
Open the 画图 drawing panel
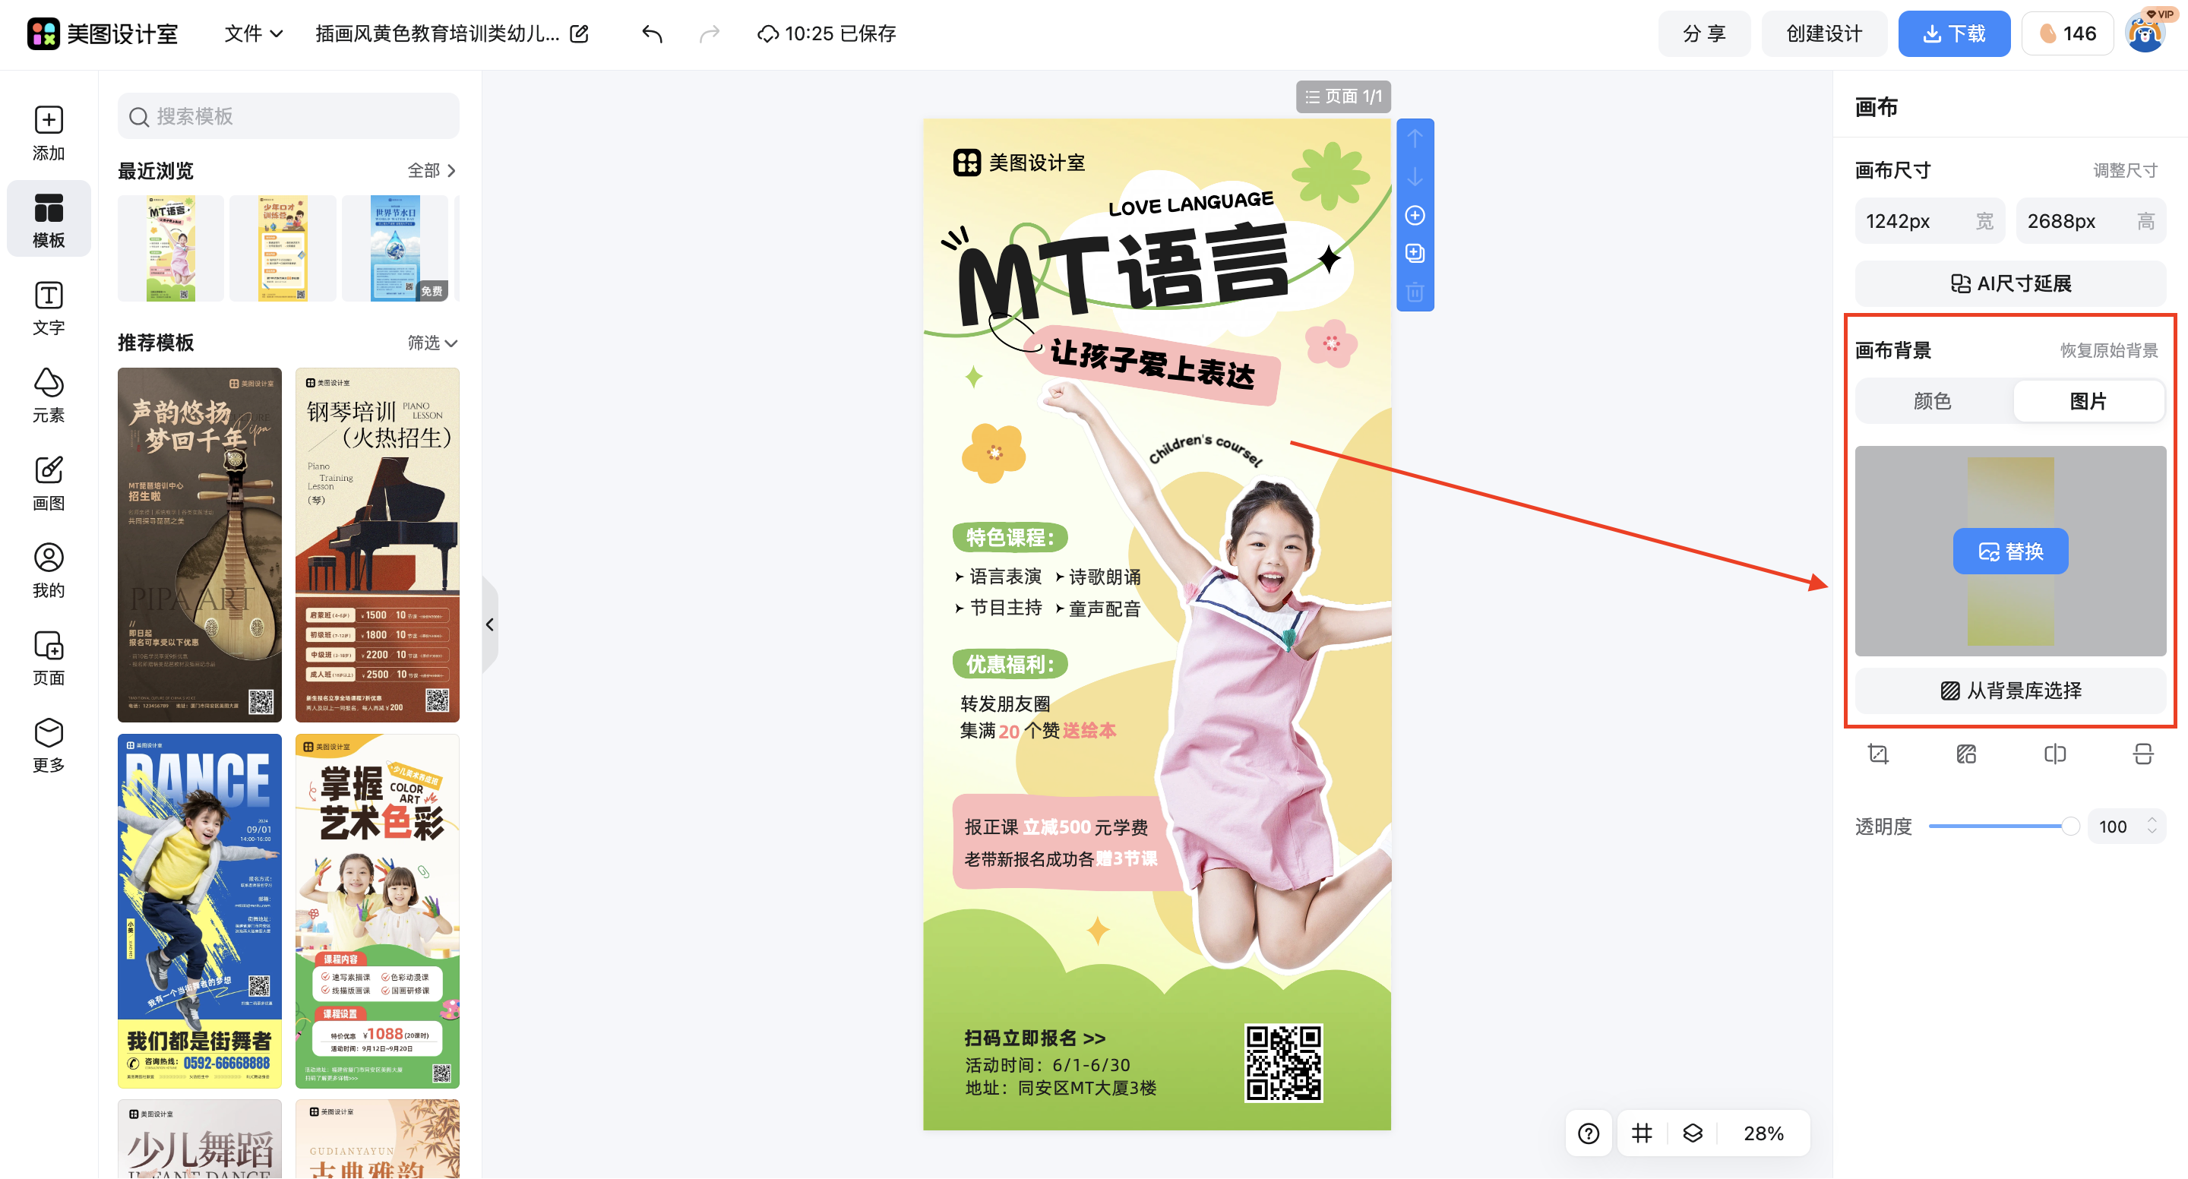pyautogui.click(x=49, y=482)
